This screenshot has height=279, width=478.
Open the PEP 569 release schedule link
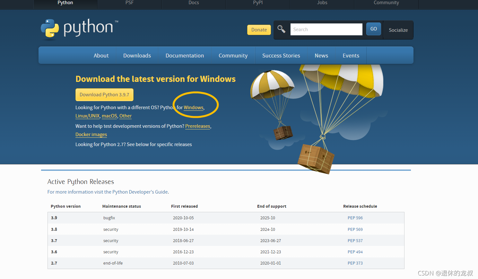coord(355,230)
